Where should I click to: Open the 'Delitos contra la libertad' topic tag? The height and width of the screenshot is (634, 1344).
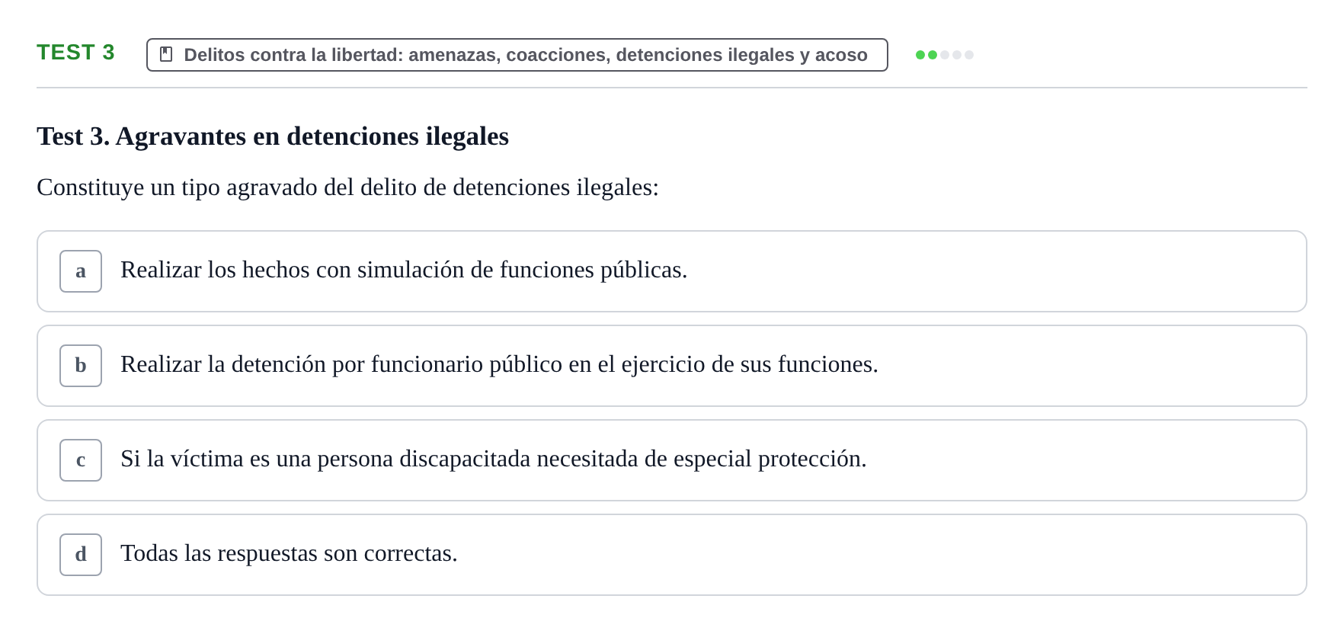(x=517, y=55)
